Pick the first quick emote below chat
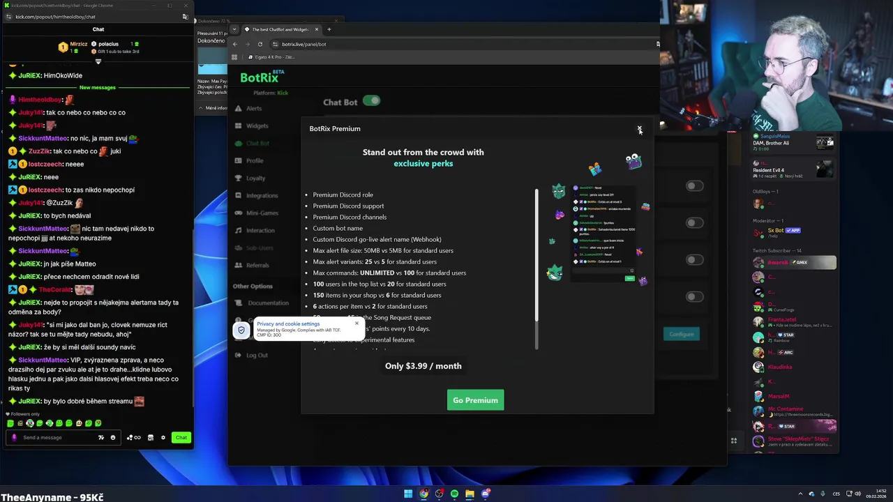Image resolution: width=893 pixels, height=502 pixels. pyautogui.click(x=10, y=423)
